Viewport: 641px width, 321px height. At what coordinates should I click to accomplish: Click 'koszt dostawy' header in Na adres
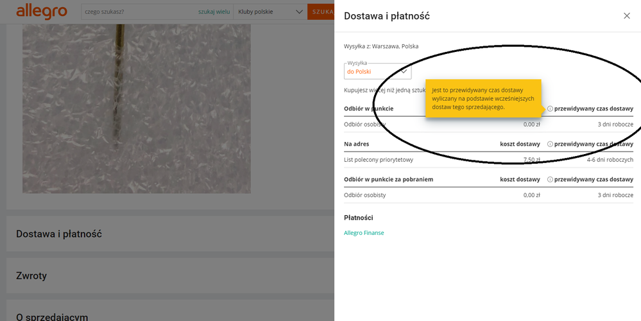520,144
